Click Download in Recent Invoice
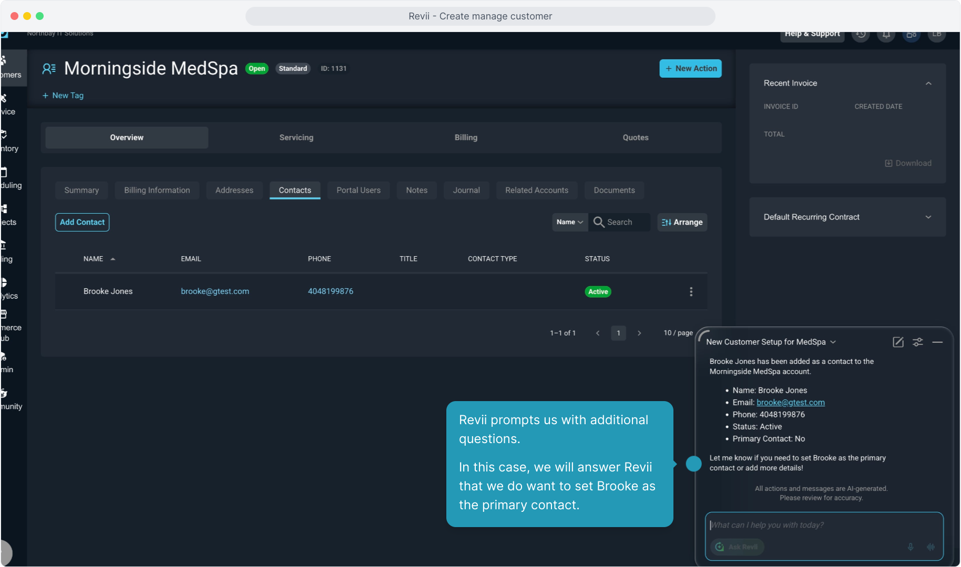This screenshot has width=961, height=567. click(x=908, y=163)
